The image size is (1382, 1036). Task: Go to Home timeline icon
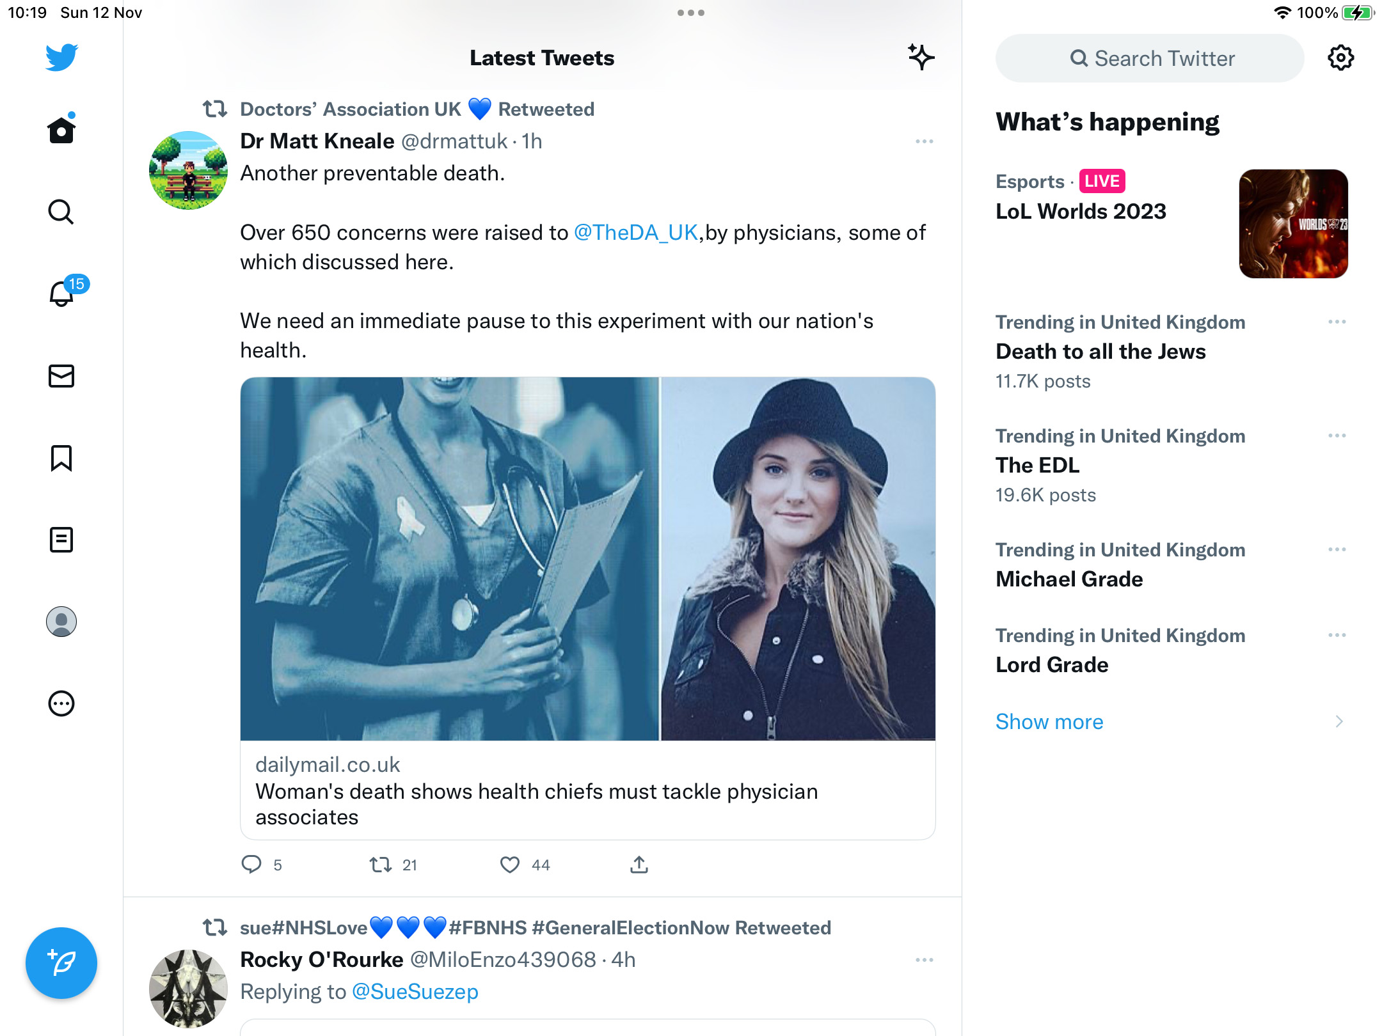point(61,130)
